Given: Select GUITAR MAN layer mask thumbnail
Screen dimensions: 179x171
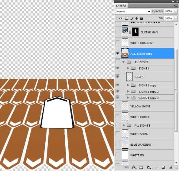Looking at the screenshot, I should tap(135, 32).
